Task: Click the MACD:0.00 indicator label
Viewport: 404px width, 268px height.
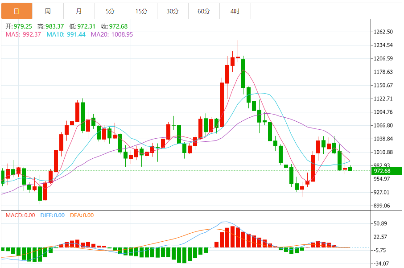Action: pyautogui.click(x=21, y=215)
